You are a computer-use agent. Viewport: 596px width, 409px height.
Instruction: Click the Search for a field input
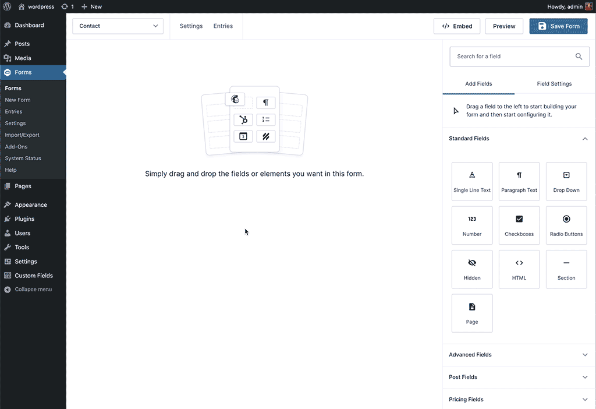[x=512, y=56]
